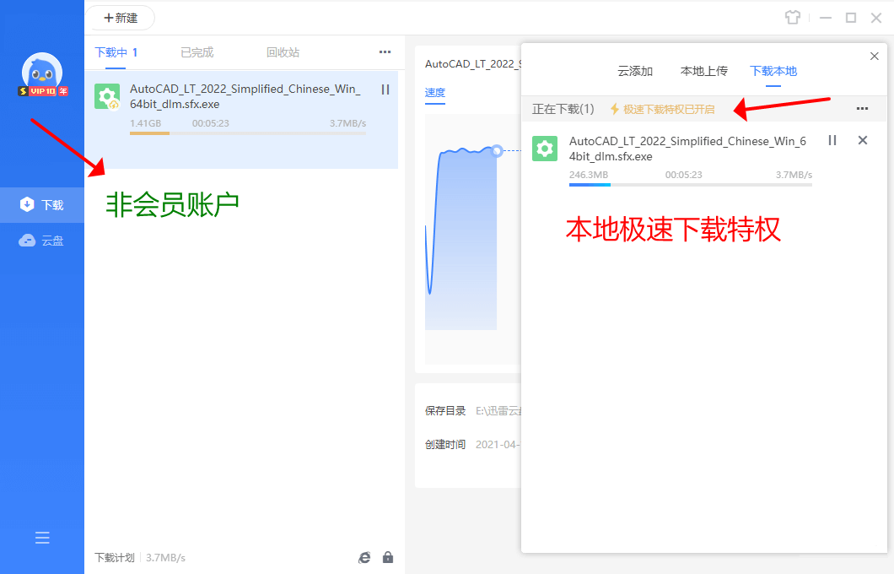This screenshot has height=574, width=894.
Task: Pause the AutoCAD download in left list
Action: (x=385, y=89)
